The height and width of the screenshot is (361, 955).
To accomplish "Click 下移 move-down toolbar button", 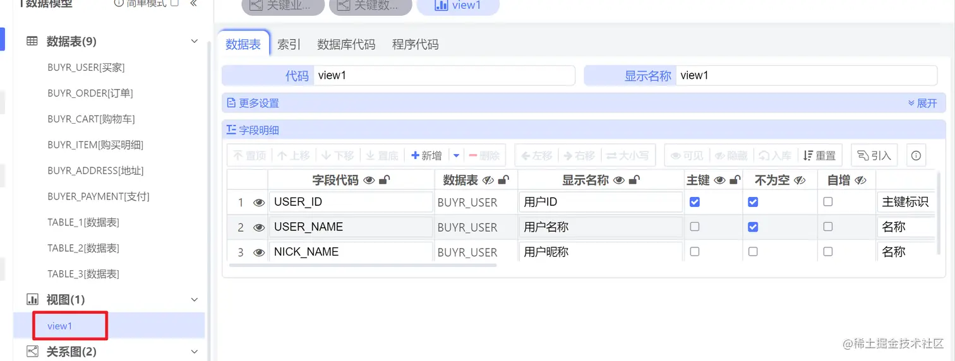I will (337, 155).
